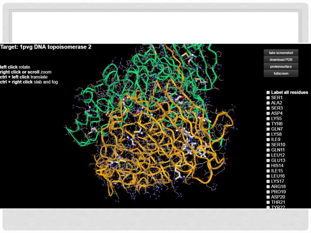Toggle the ASP4 residue label
The width and height of the screenshot is (311, 233).
tap(268, 113)
